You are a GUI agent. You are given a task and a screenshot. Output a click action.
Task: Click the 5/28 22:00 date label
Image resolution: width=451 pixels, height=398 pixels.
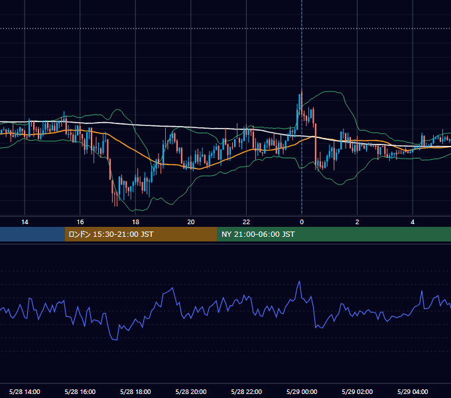pyautogui.click(x=247, y=391)
